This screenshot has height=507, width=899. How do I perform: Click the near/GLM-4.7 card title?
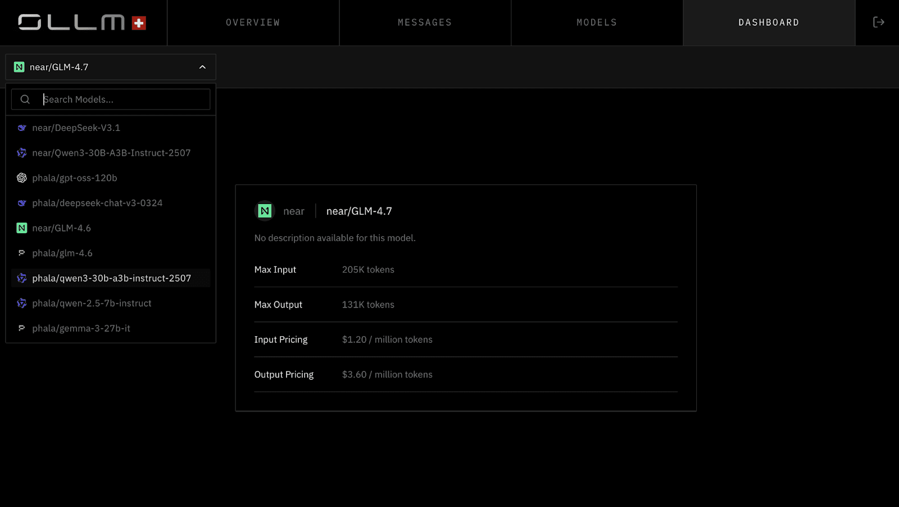click(x=359, y=211)
